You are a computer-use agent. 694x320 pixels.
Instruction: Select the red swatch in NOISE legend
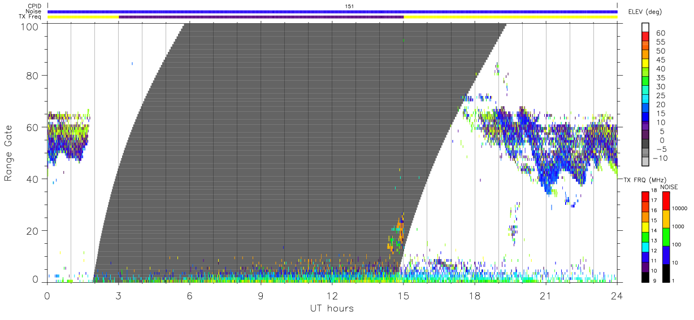(666, 201)
